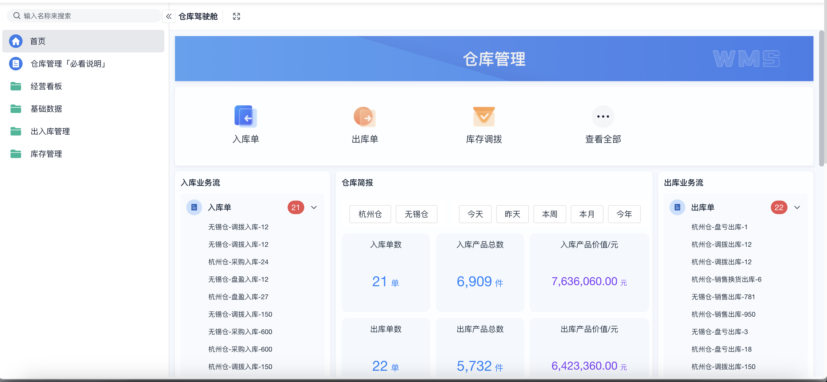Click green folder icon for 经营看板
The image size is (827, 382).
[16, 86]
